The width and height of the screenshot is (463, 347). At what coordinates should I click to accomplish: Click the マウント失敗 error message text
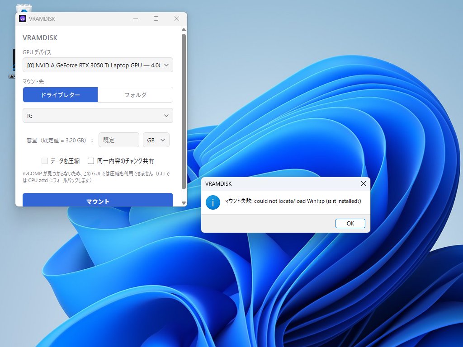[x=293, y=201]
